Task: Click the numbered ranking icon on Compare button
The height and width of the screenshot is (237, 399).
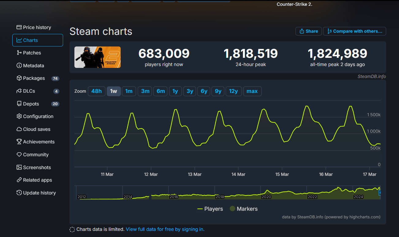Action: pos(329,31)
